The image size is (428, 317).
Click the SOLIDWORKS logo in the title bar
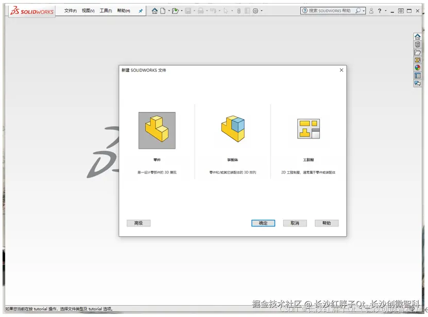click(32, 11)
